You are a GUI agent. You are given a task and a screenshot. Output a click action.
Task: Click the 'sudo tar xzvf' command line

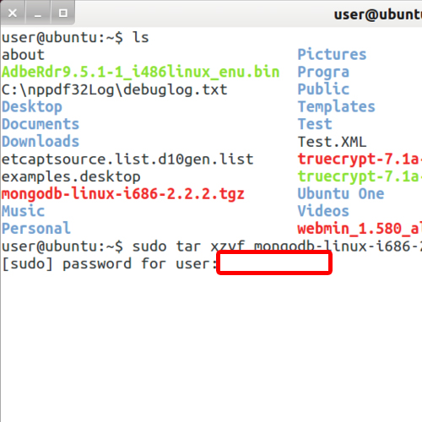212,246
